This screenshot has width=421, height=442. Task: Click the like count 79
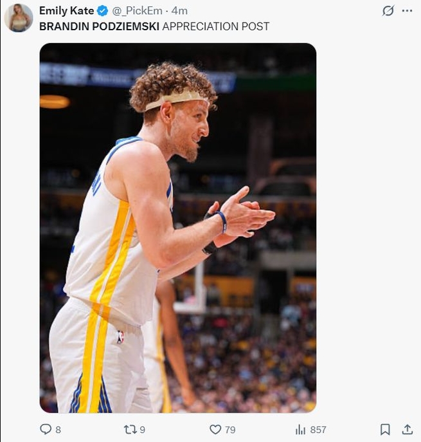tap(230, 430)
